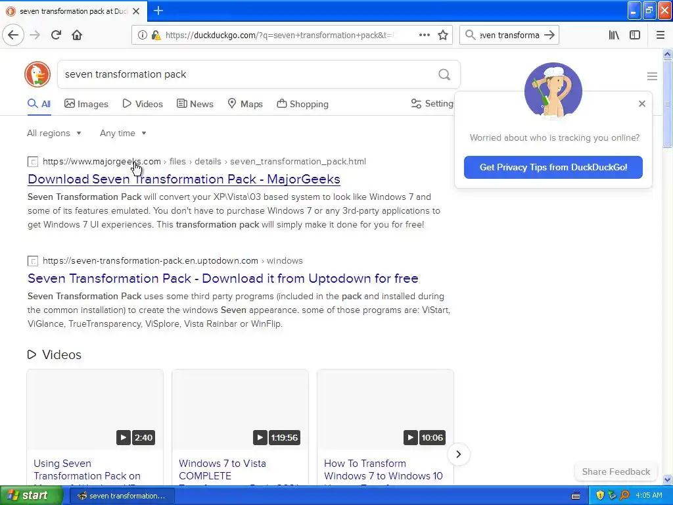This screenshot has width=673, height=505.
Task: Click the keyboard icon in taskbar
Action: point(576,496)
